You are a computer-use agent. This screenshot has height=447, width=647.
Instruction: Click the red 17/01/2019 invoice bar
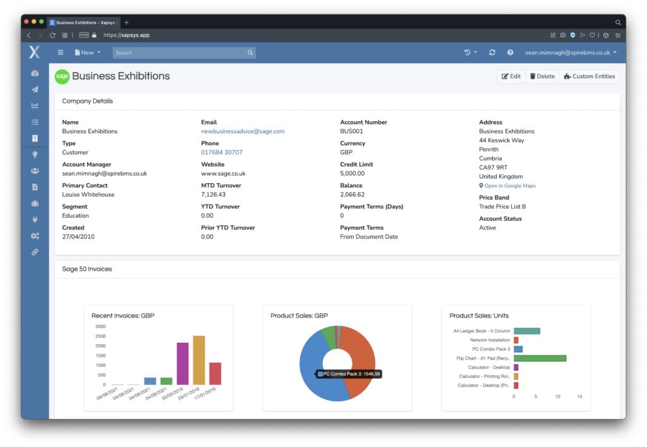[215, 374]
